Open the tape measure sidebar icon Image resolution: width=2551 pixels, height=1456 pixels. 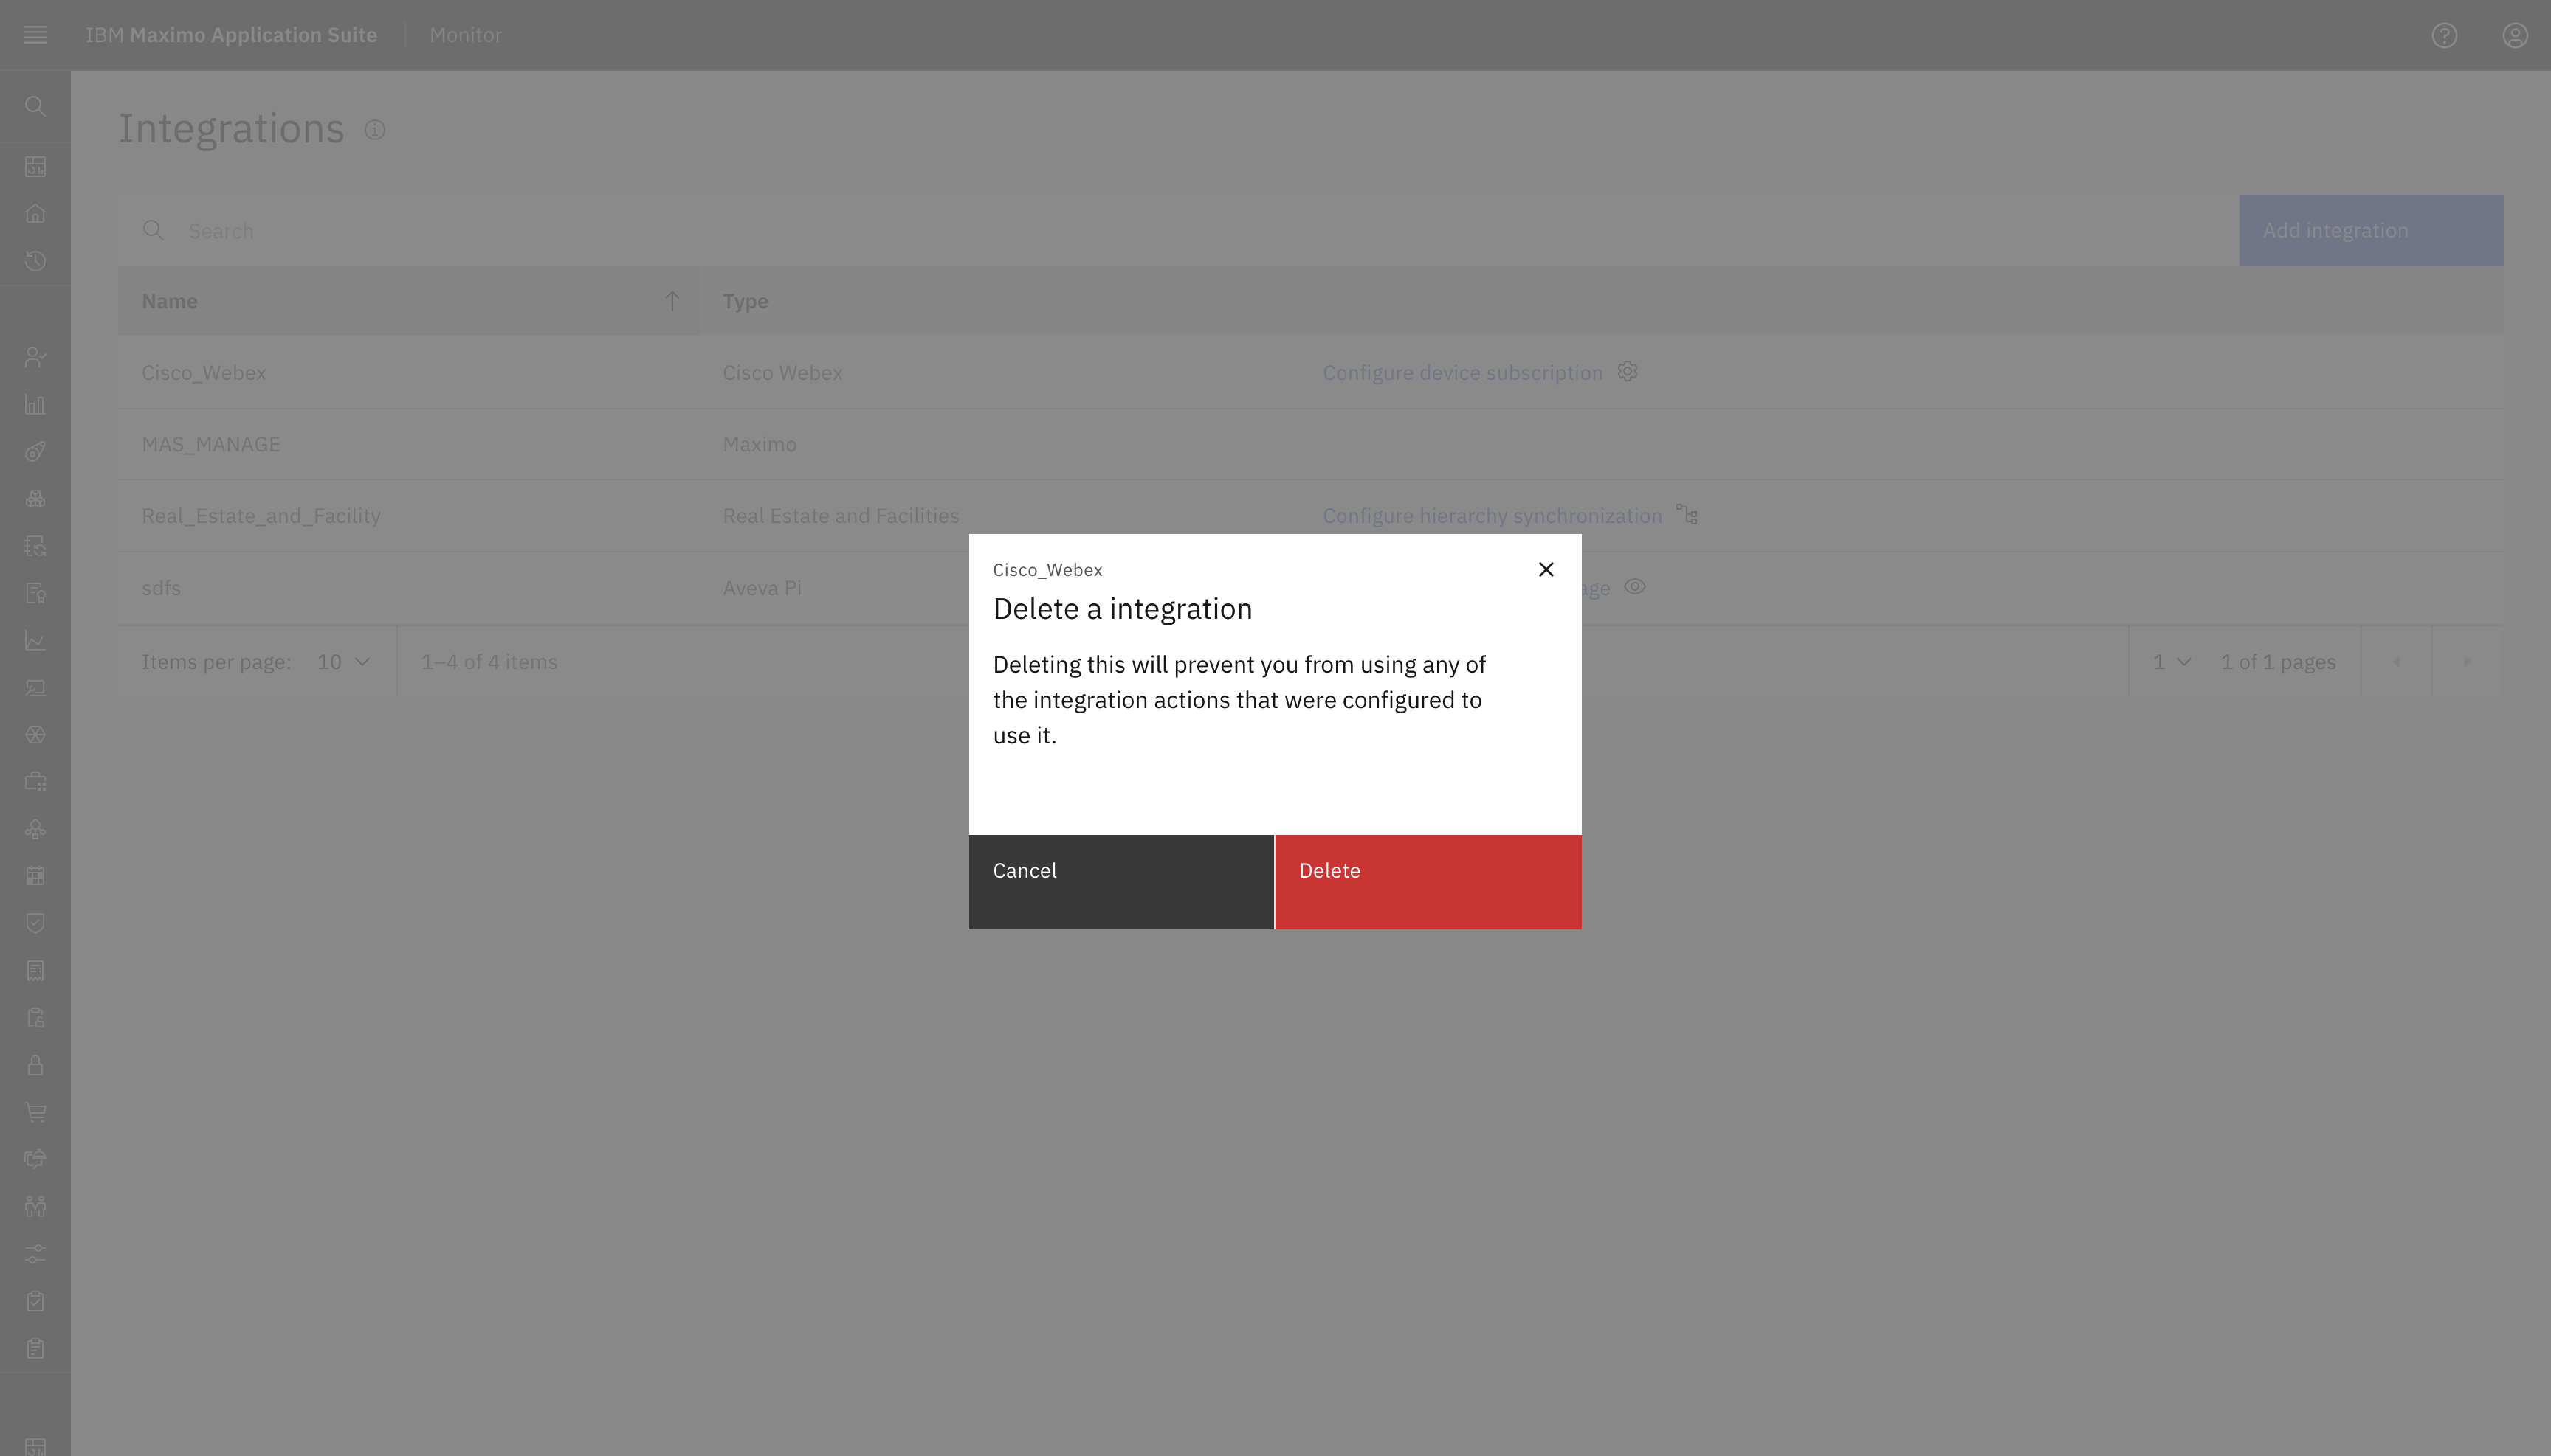35,452
